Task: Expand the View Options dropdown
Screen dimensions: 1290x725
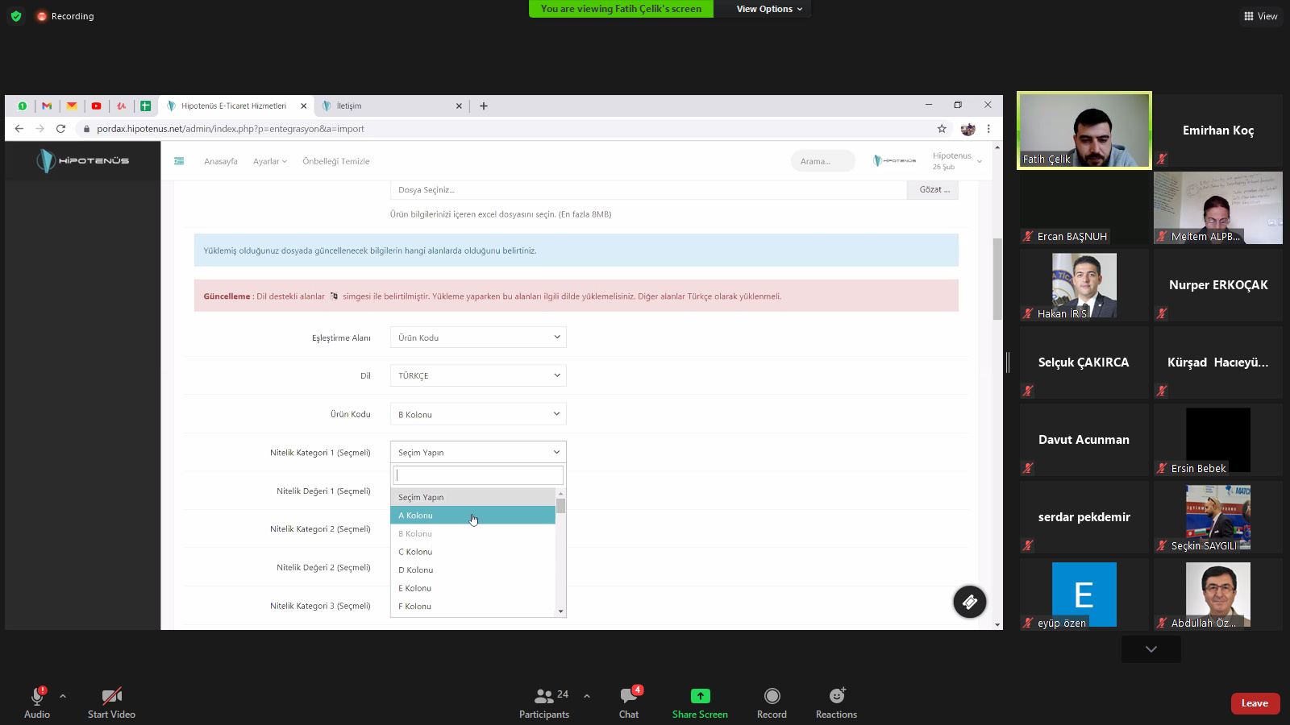Action: tap(768, 9)
